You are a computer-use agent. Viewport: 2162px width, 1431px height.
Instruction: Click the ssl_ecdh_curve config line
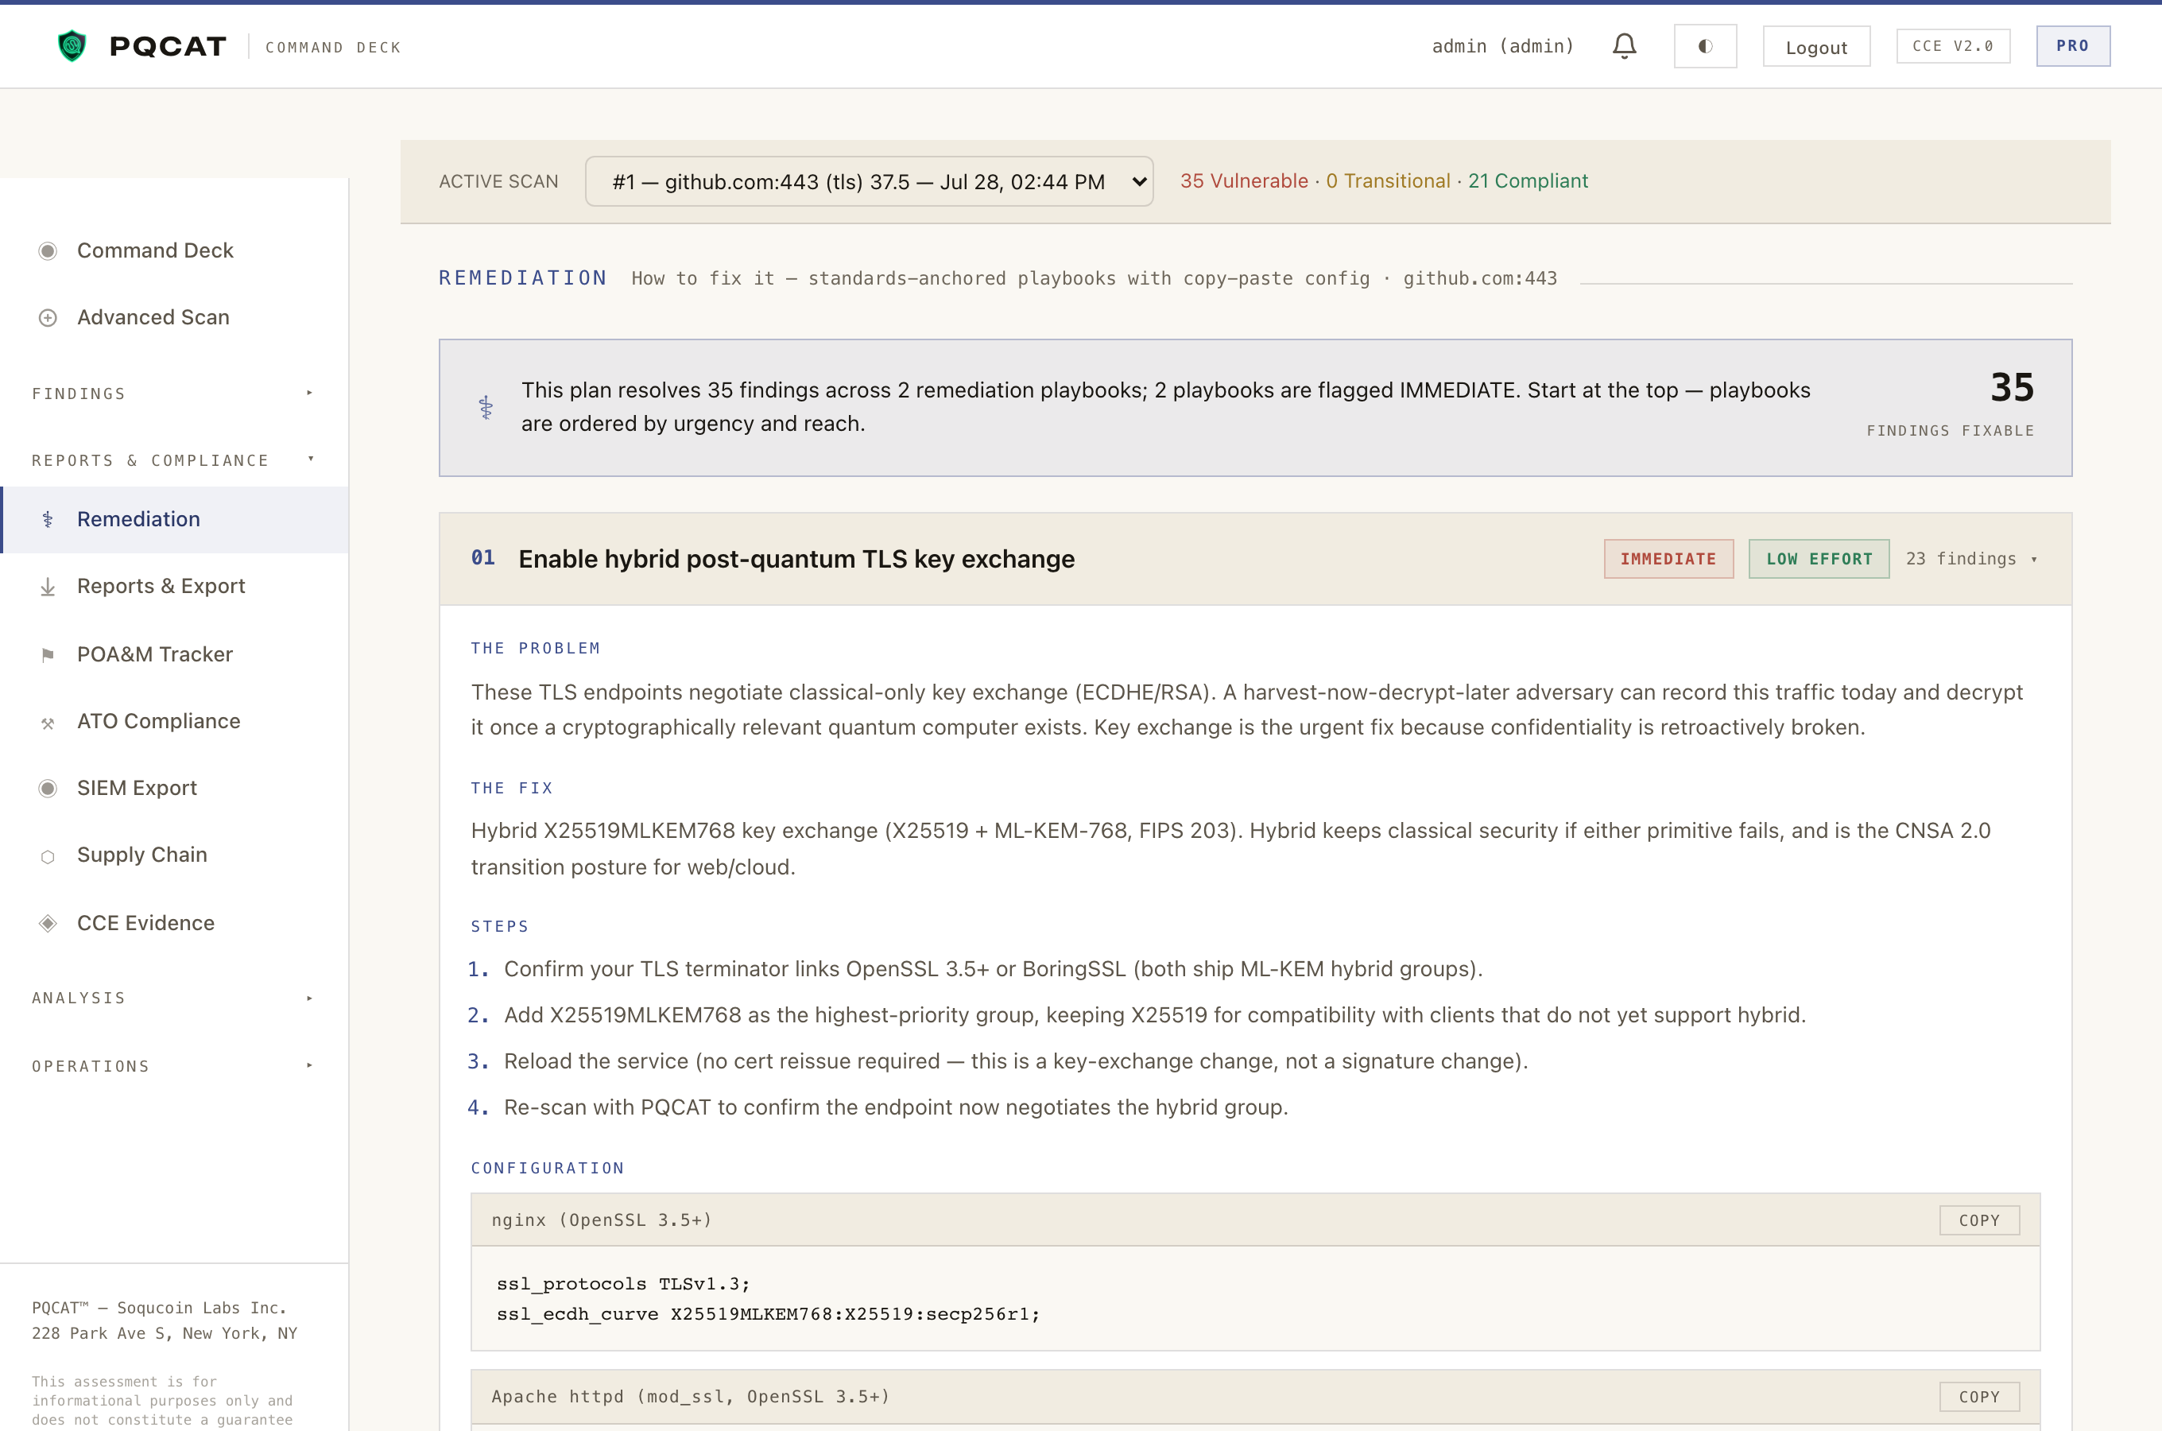click(768, 1314)
